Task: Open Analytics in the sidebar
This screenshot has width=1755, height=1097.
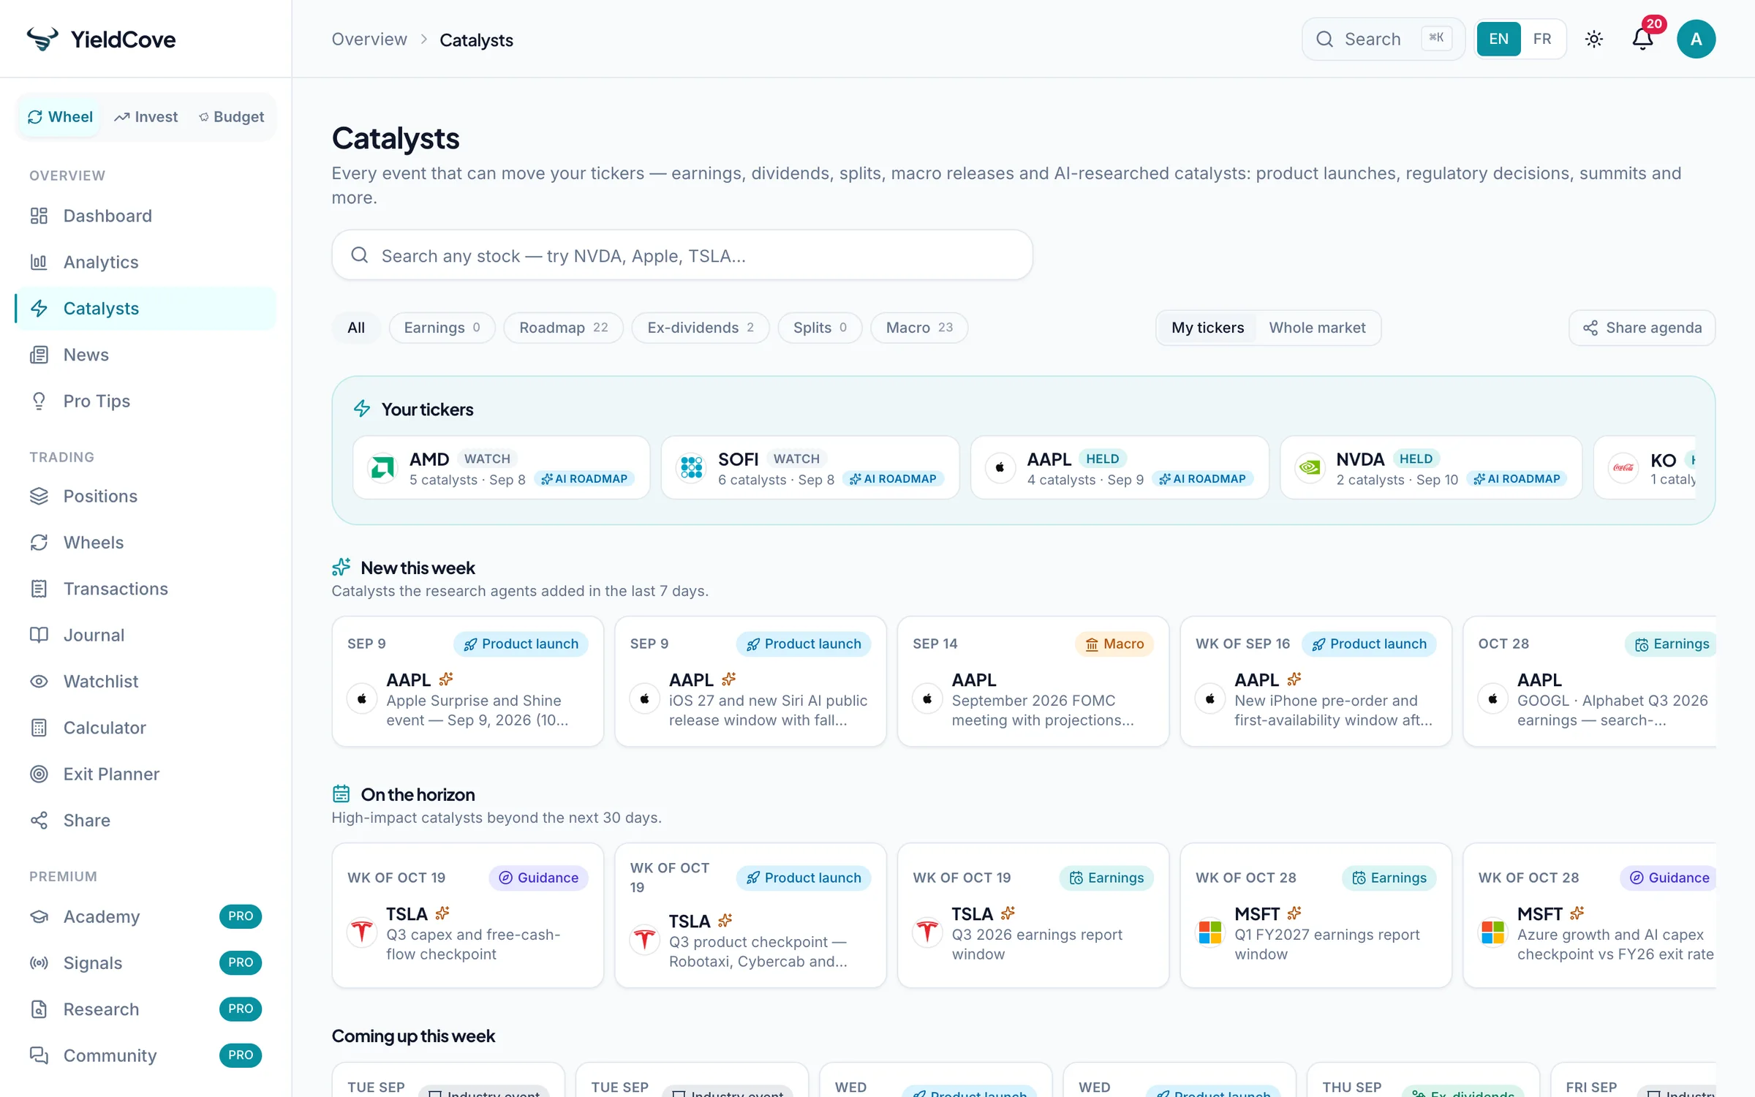Action: (x=146, y=262)
